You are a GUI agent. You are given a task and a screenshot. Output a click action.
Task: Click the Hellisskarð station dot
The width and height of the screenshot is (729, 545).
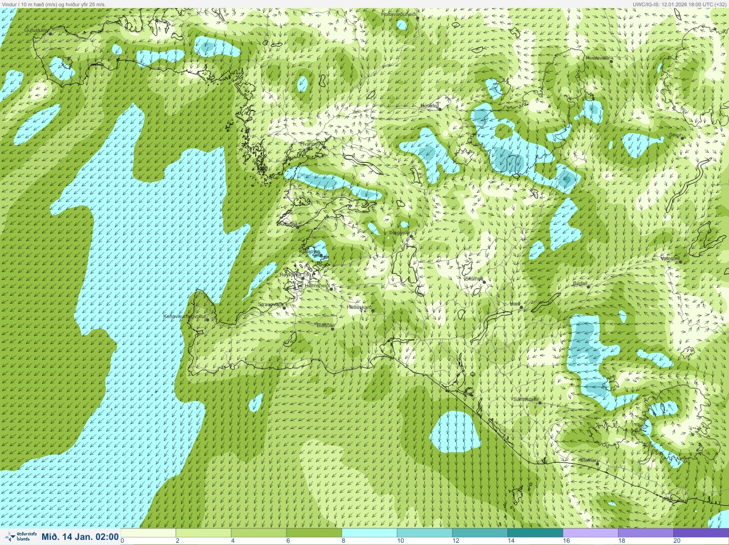click(x=373, y=311)
